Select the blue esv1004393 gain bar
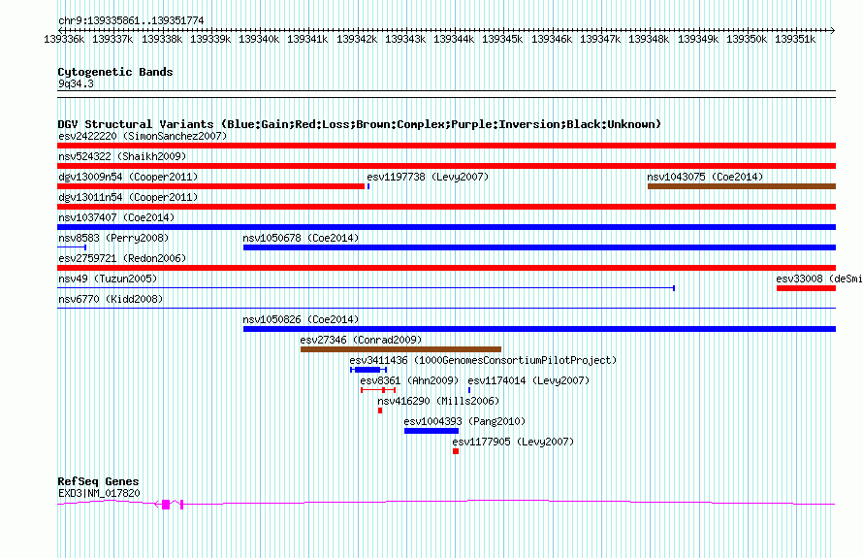This screenshot has height=558, width=863. tap(431, 431)
